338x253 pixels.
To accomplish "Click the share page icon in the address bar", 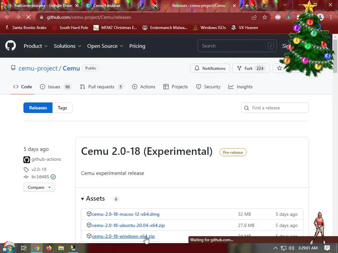I will [254, 17].
